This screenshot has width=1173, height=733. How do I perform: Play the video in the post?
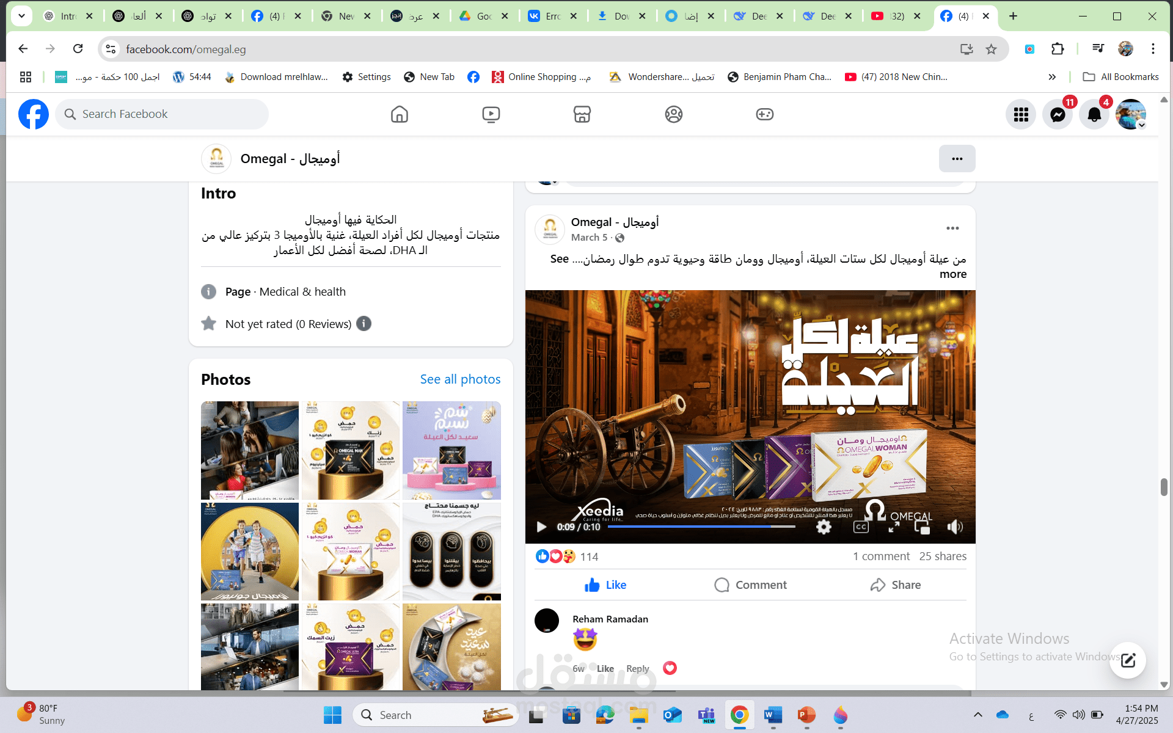(541, 527)
